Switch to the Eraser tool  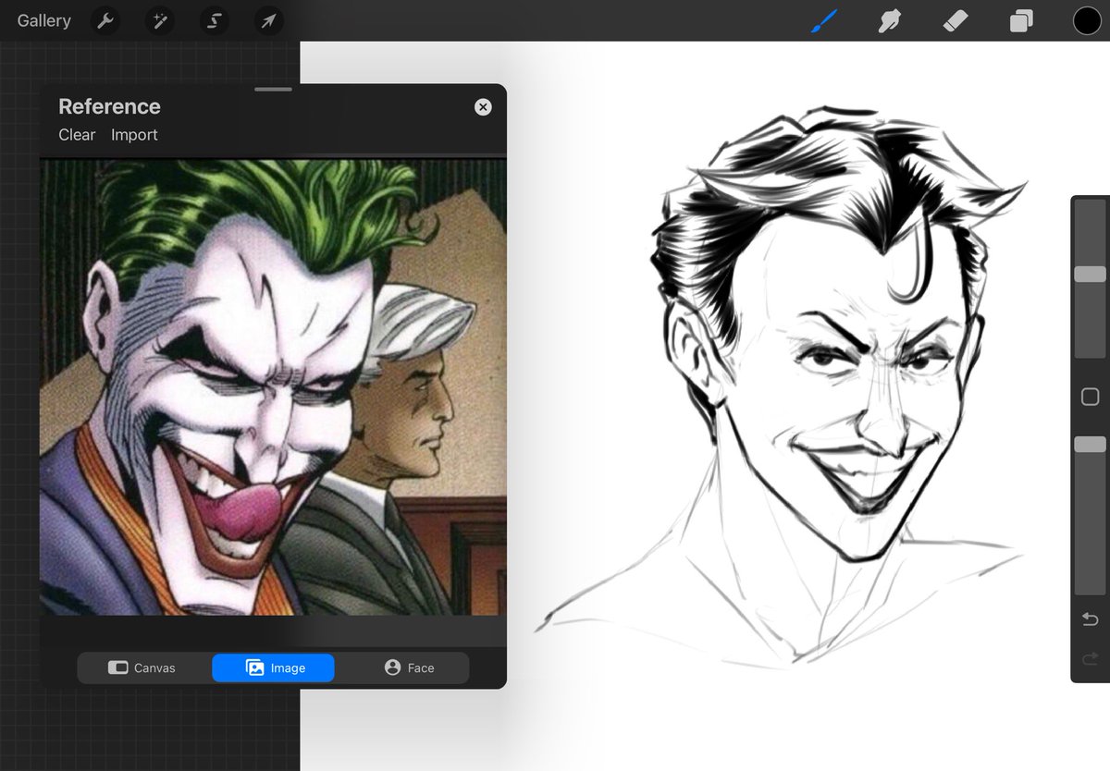click(x=955, y=20)
